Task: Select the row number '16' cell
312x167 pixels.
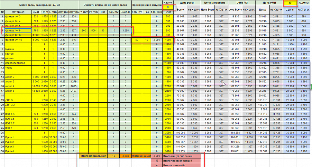Action: 2,86
